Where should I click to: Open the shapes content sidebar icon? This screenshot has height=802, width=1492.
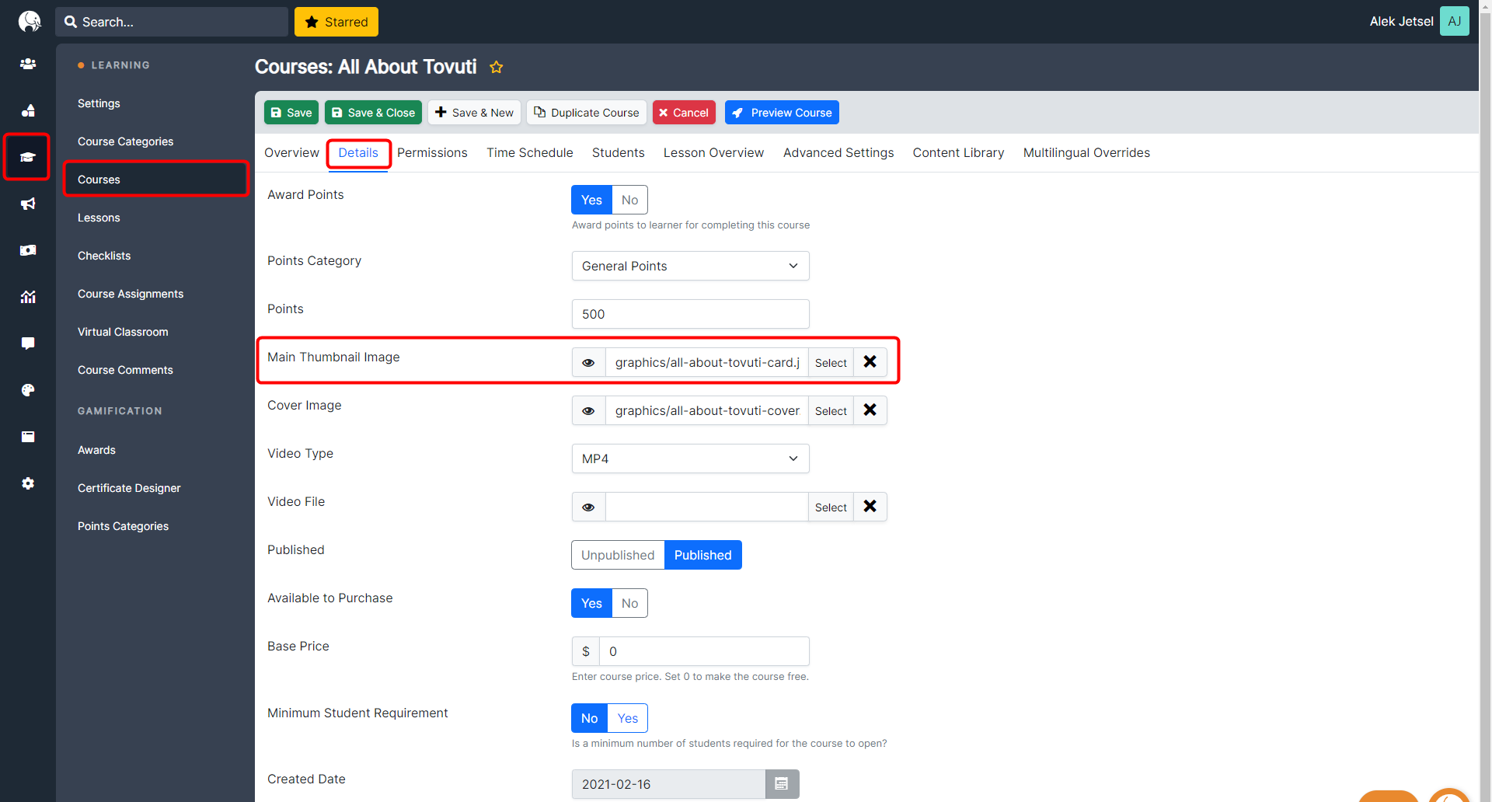pos(28,110)
